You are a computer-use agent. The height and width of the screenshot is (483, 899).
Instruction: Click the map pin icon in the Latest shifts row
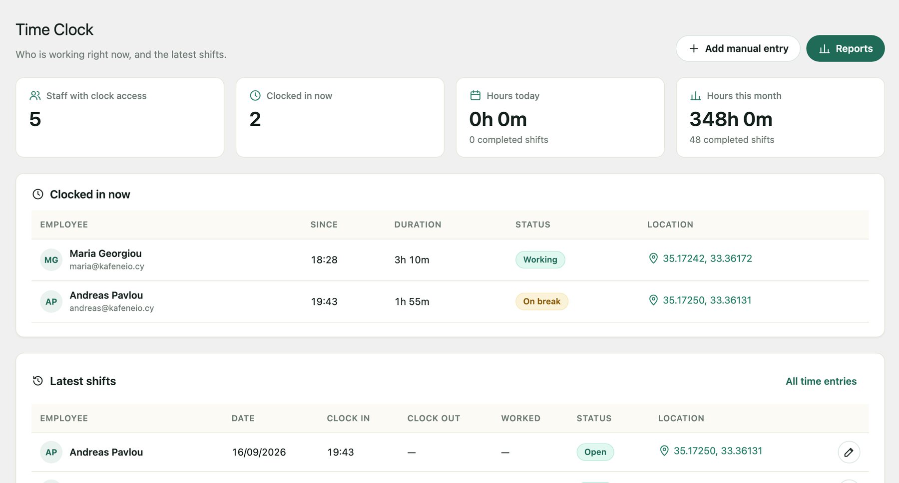(x=664, y=451)
